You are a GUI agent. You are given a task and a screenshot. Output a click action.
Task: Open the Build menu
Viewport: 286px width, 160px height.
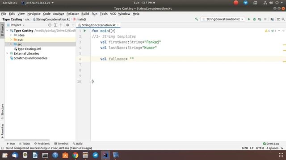pyautogui.click(x=85, y=14)
